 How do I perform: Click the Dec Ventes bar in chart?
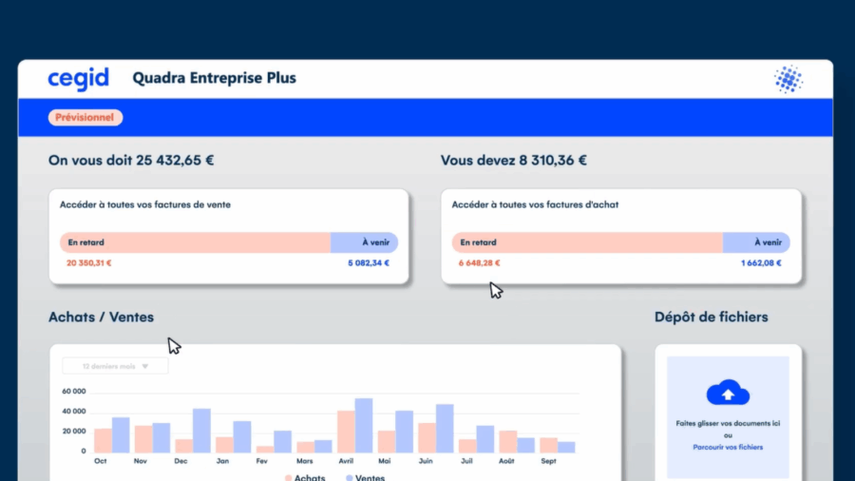tap(201, 431)
